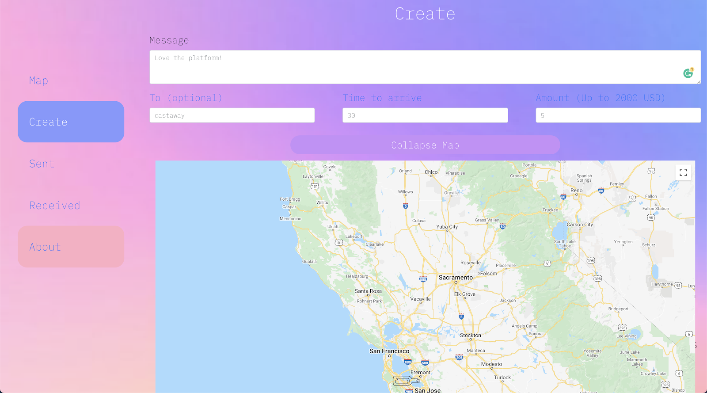Click Hawthorne label on the map
Image resolution: width=707 pixels, height=393 pixels.
coord(662,284)
